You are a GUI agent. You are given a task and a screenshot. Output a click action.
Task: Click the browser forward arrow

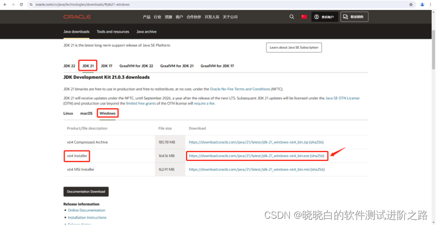coord(13,5)
